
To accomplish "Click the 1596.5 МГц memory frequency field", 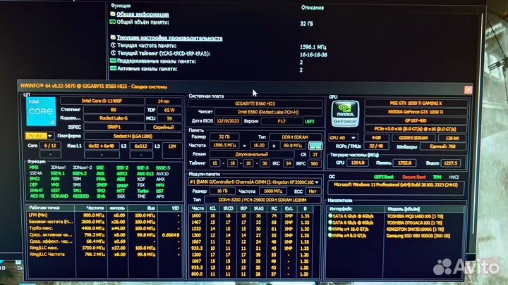I will (x=224, y=146).
